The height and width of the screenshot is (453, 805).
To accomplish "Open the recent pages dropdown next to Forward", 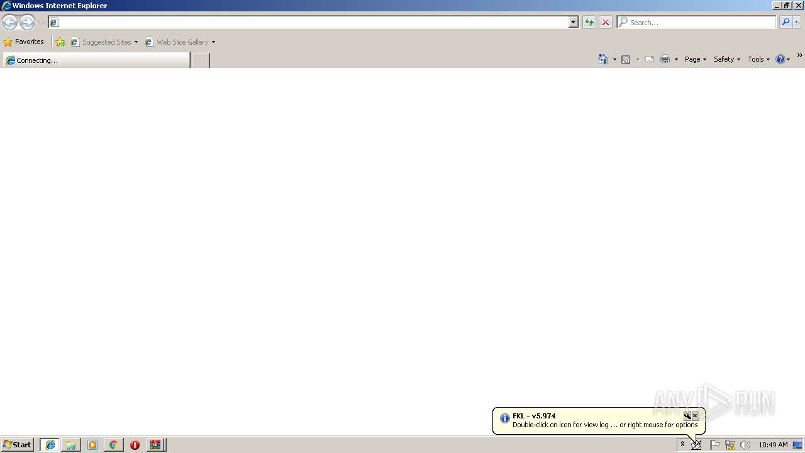I will pyautogui.click(x=41, y=23).
